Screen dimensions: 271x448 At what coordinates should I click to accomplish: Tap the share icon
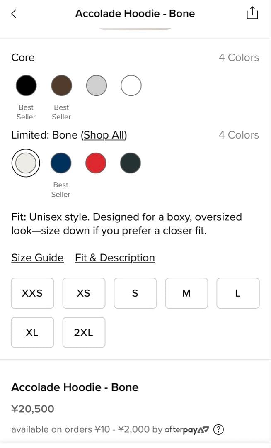pyautogui.click(x=252, y=13)
